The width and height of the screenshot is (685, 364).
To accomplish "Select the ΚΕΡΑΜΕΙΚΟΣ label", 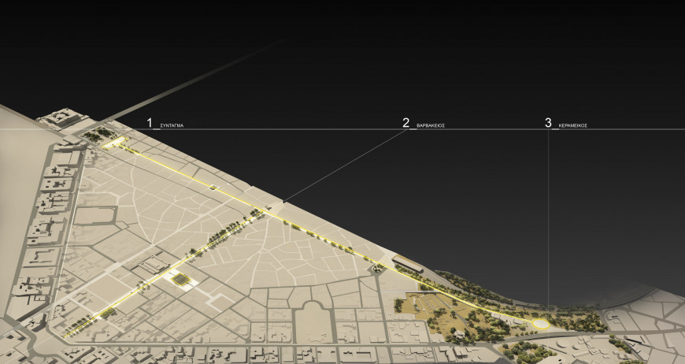I will point(572,125).
